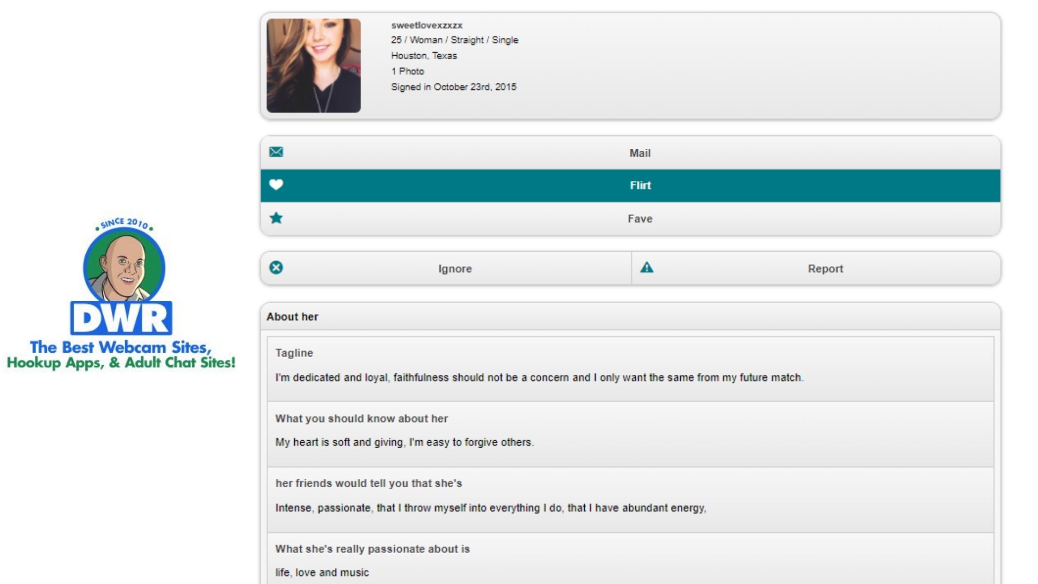Click the Fave star icon

(x=276, y=218)
